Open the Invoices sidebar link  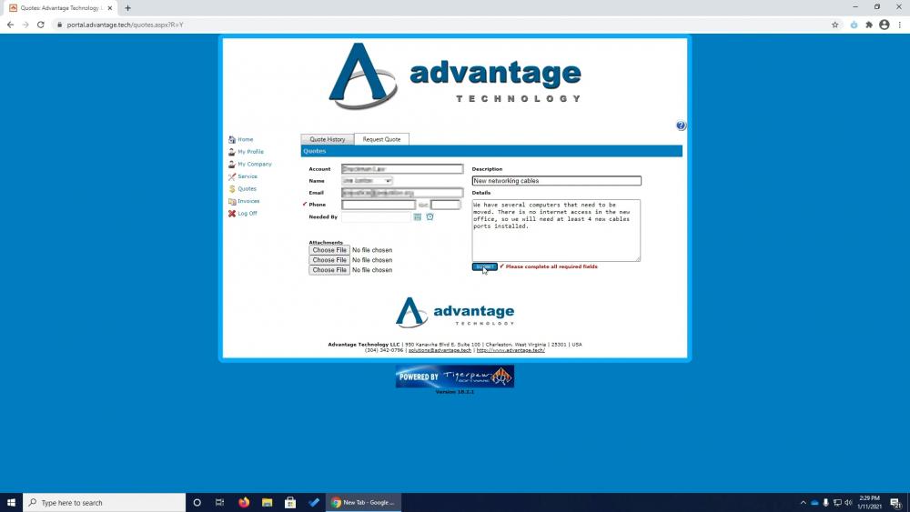pyautogui.click(x=248, y=201)
